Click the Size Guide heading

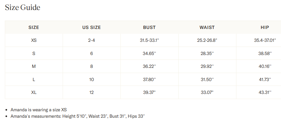tap(23, 7)
